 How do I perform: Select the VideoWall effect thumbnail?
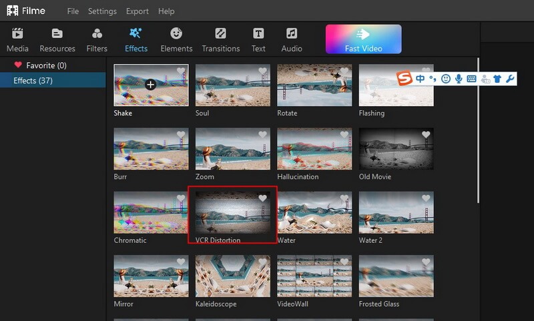point(314,276)
